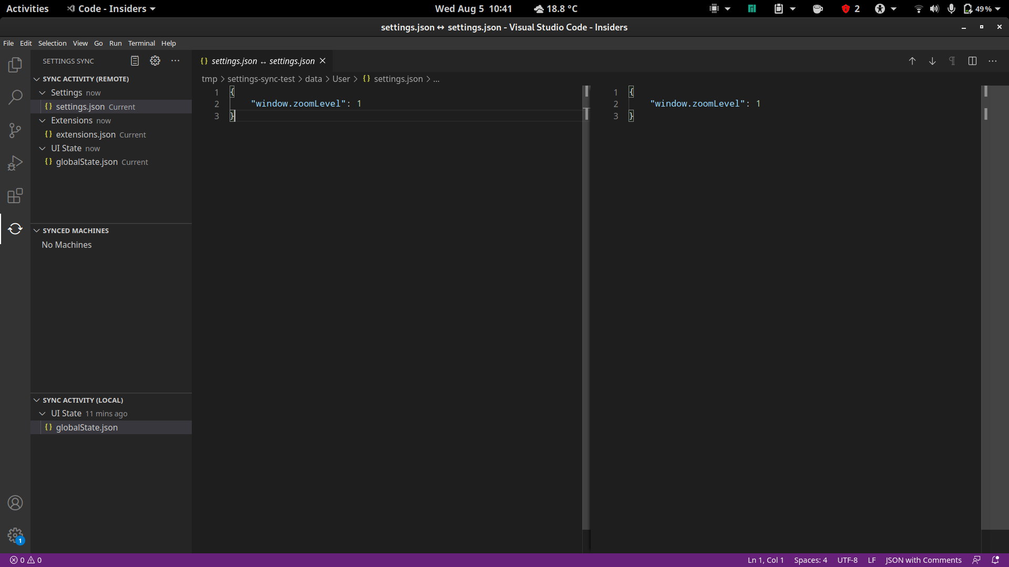Open the Accounts icon above the gear

point(15,502)
